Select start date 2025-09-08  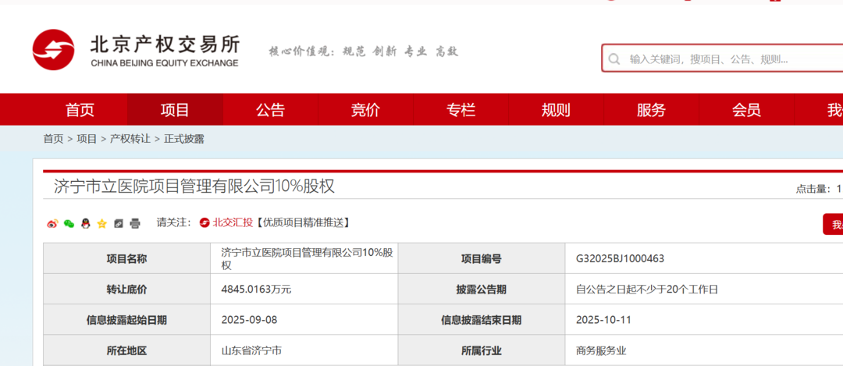tap(249, 320)
